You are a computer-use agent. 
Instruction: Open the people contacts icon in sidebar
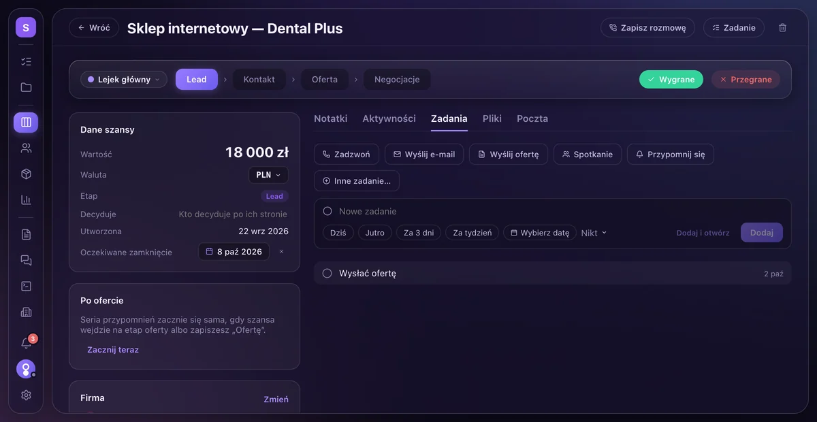tap(26, 148)
